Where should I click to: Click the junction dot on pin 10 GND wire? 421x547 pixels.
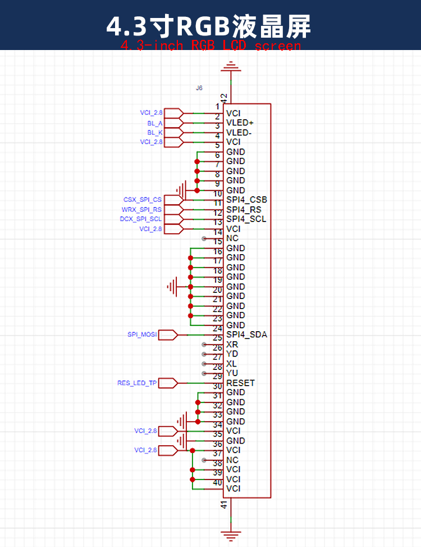click(197, 191)
